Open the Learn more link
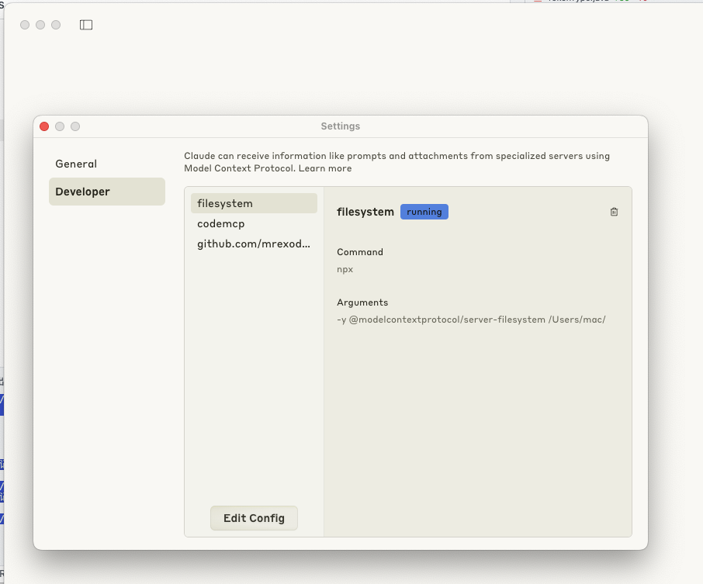The image size is (703, 584). 325,168
